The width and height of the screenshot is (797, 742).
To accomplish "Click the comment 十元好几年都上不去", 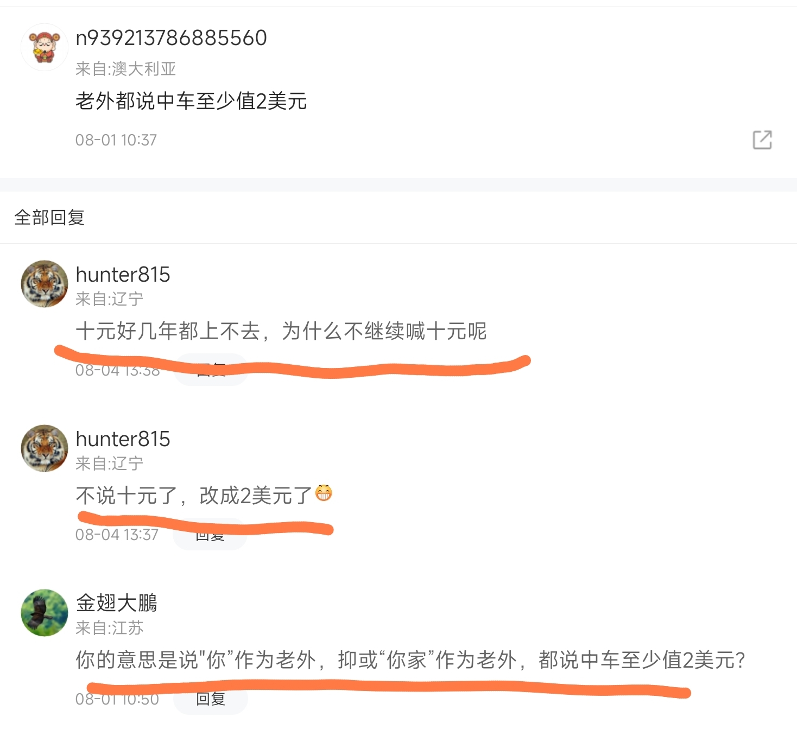I will [x=281, y=331].
